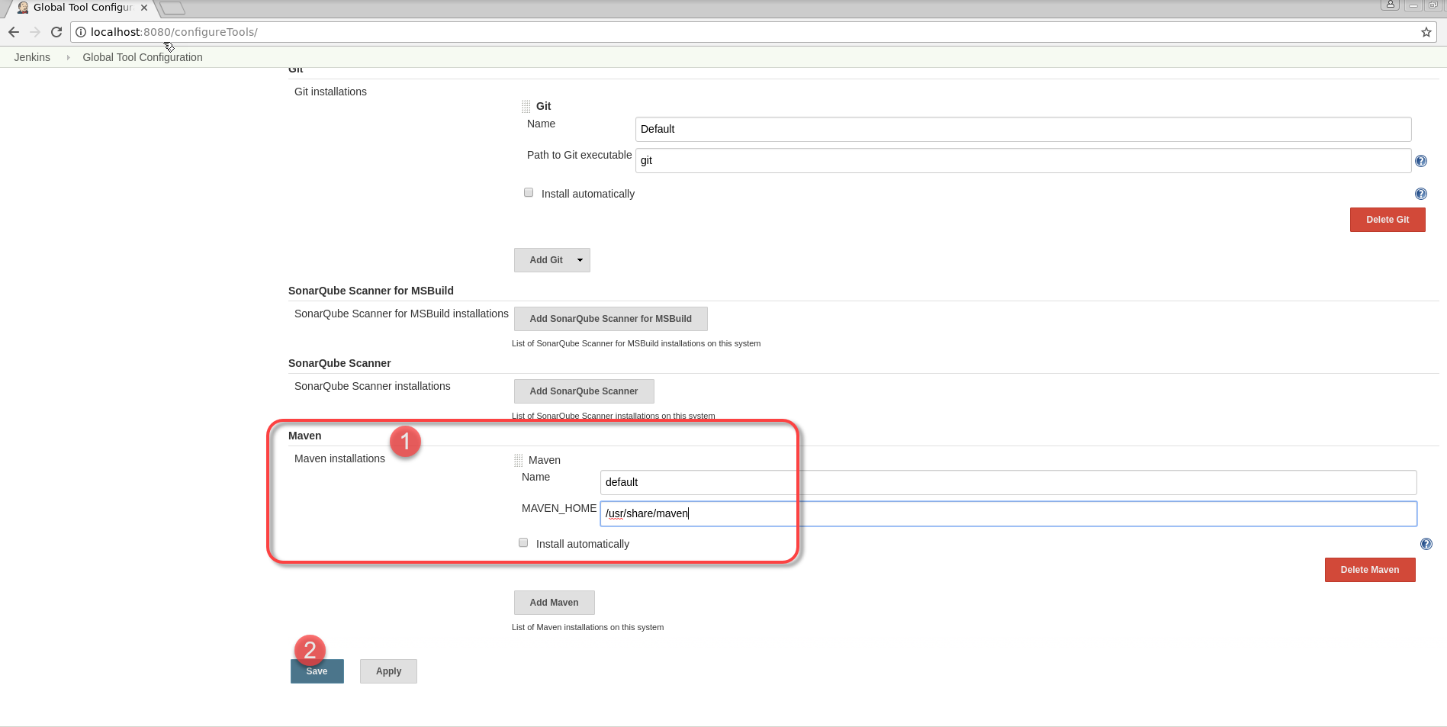The height and width of the screenshot is (727, 1447).
Task: Open a new browser tab
Action: (x=173, y=8)
